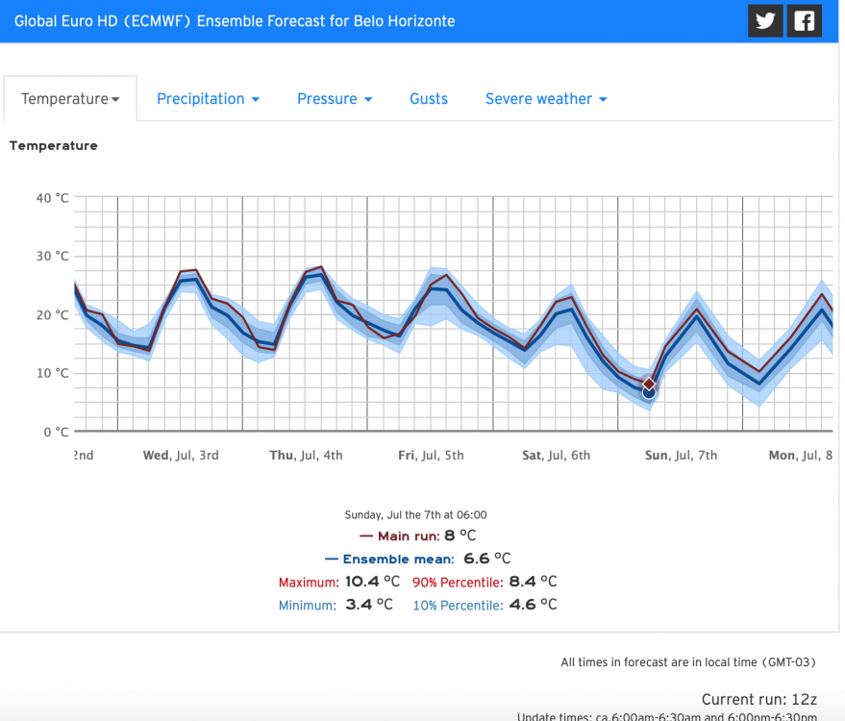
Task: Click the blue circle ensemble mean marker
Action: pyautogui.click(x=649, y=392)
